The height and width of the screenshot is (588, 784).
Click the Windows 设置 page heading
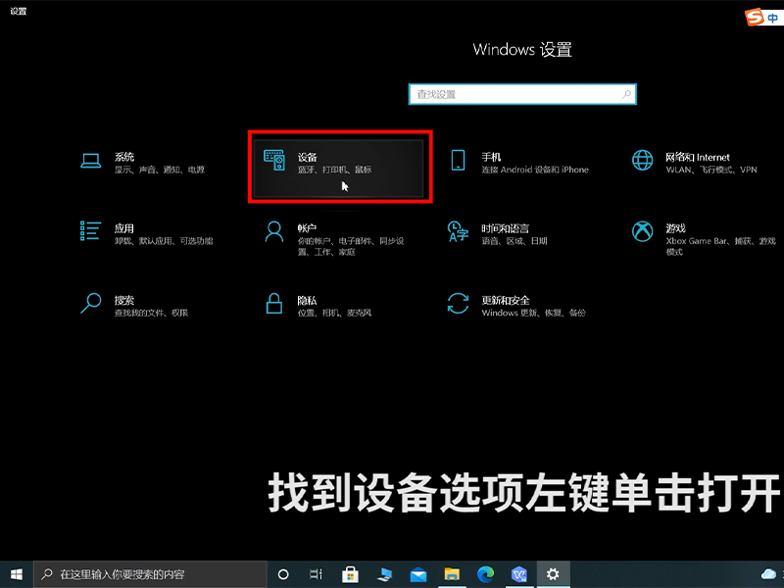tap(522, 50)
